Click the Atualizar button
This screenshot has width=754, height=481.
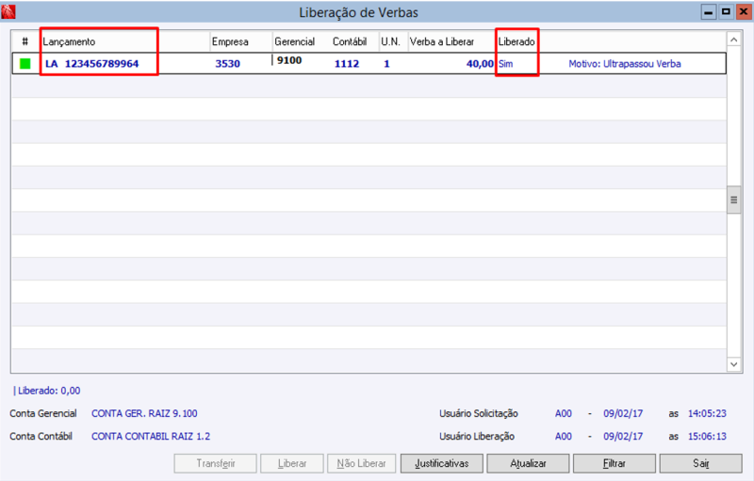[x=528, y=463]
